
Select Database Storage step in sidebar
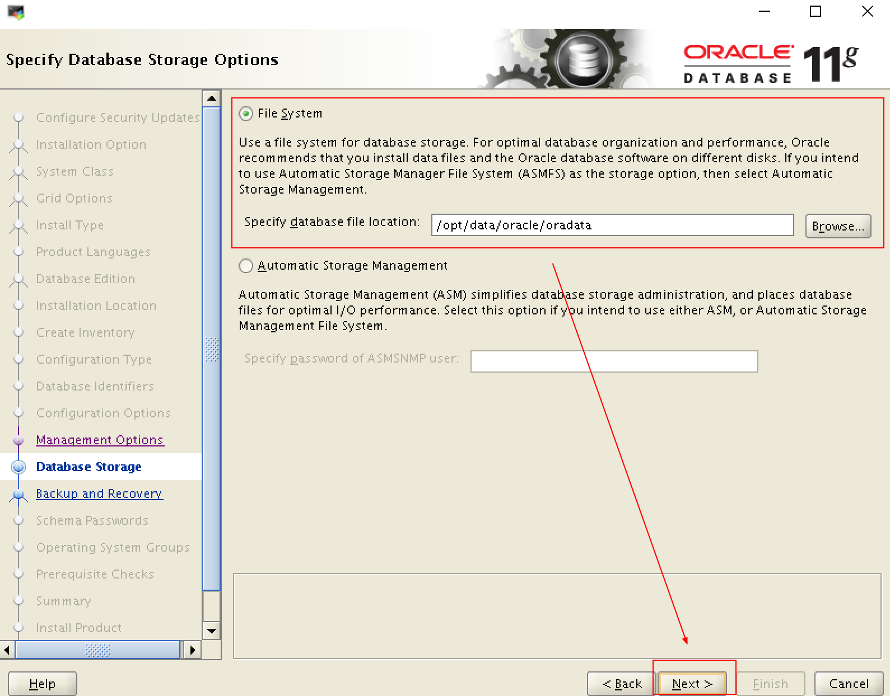tap(88, 467)
